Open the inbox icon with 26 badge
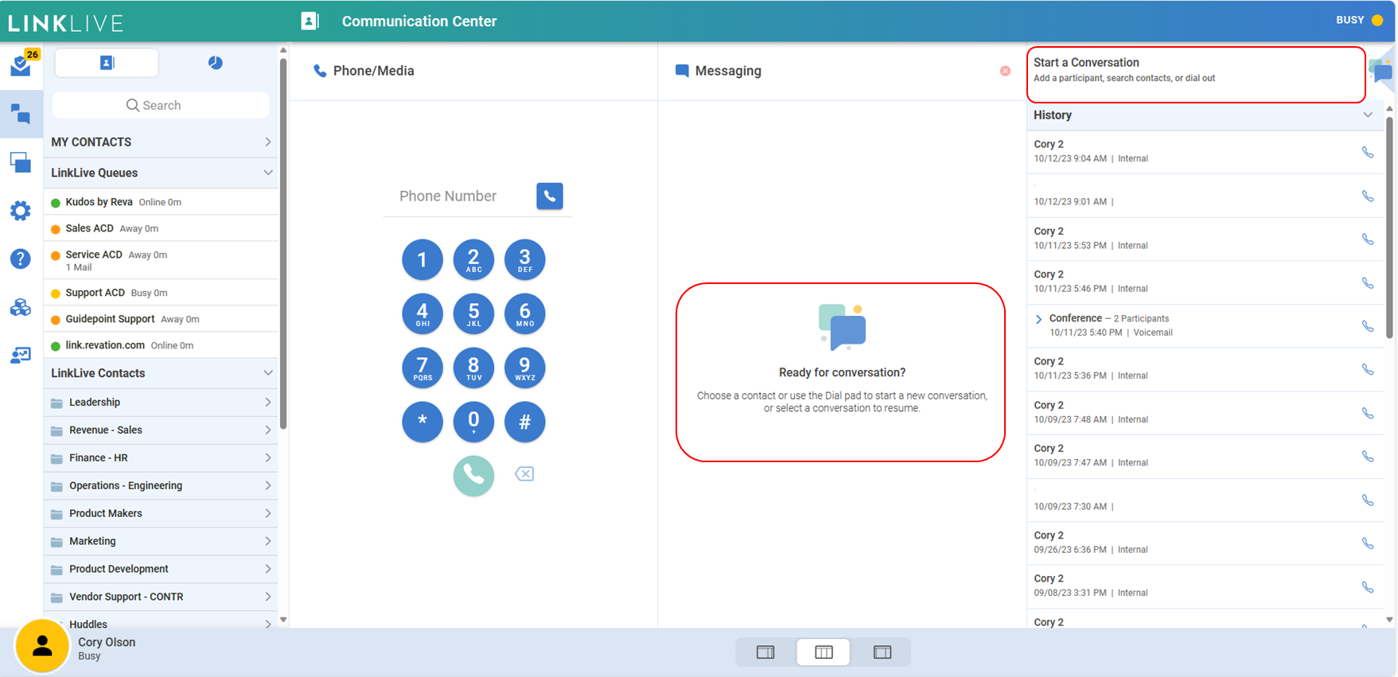 pos(21,65)
